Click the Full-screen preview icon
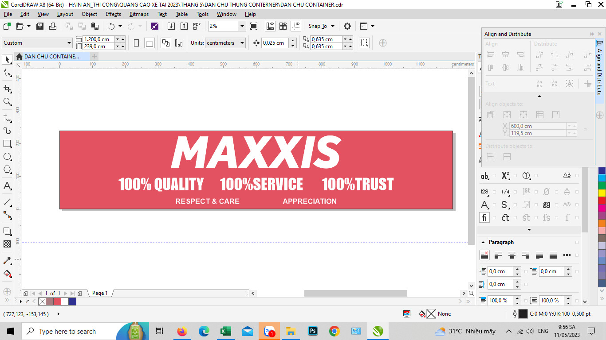606x340 pixels. 254,26
